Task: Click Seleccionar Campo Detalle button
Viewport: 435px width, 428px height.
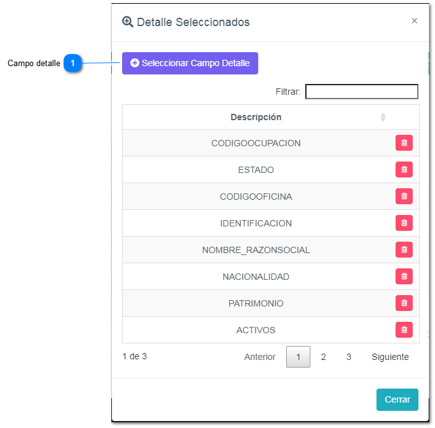Action: (x=190, y=64)
